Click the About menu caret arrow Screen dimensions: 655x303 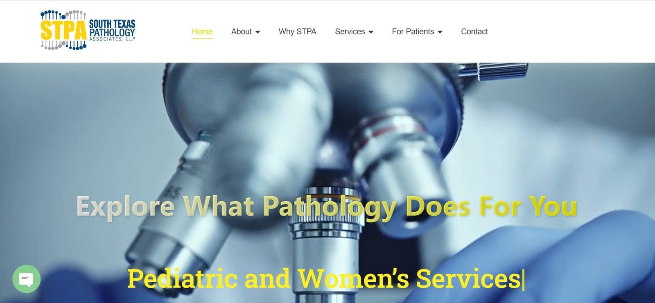tap(257, 32)
